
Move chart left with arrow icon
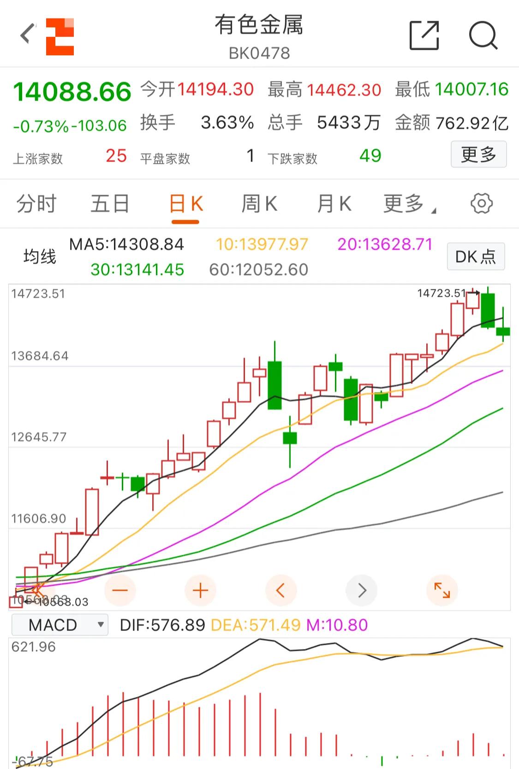(x=280, y=590)
